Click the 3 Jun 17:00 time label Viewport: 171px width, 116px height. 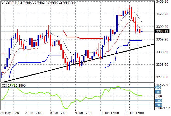(x=34, y=113)
